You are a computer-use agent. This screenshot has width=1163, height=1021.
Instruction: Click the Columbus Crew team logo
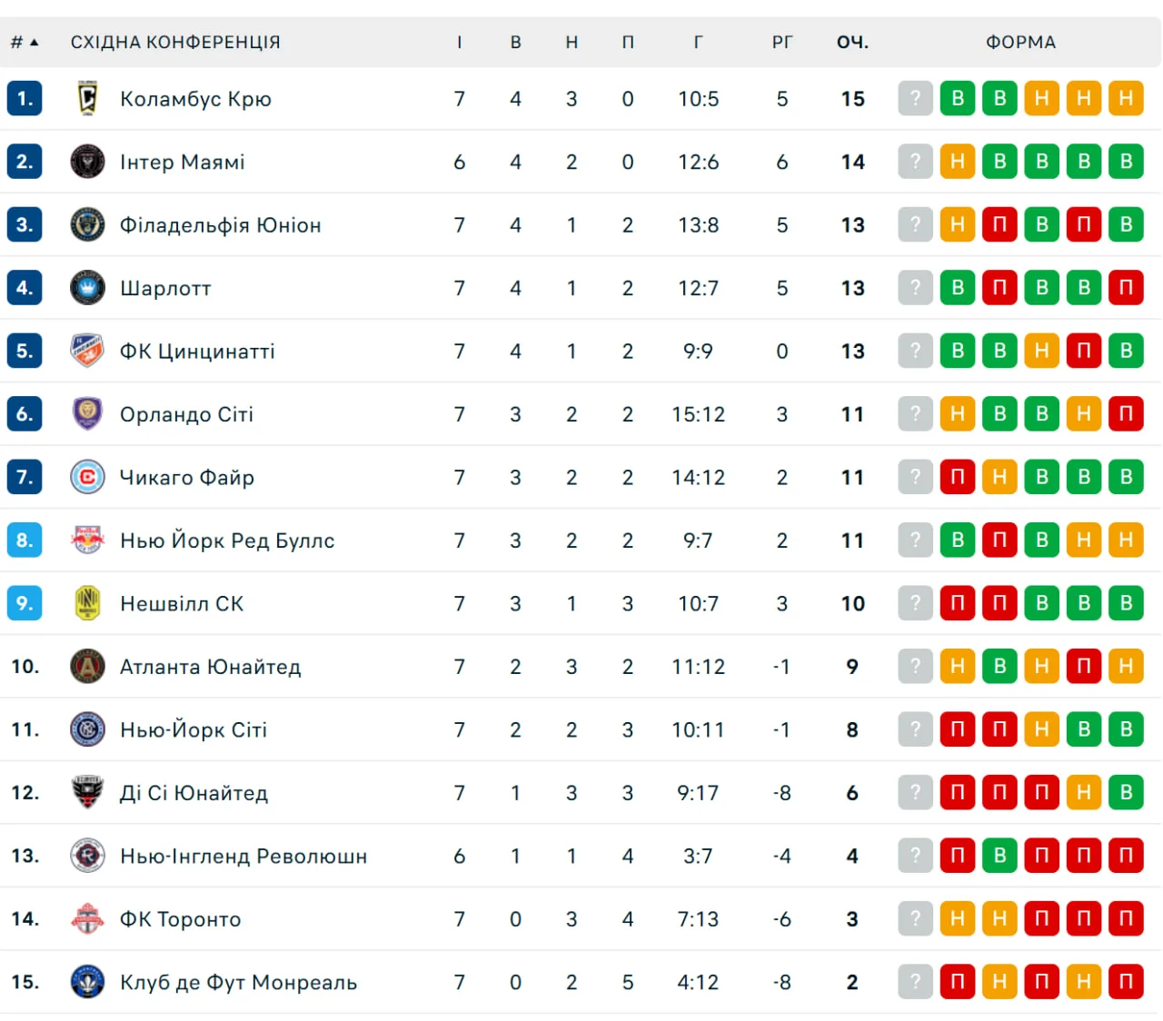(x=87, y=98)
